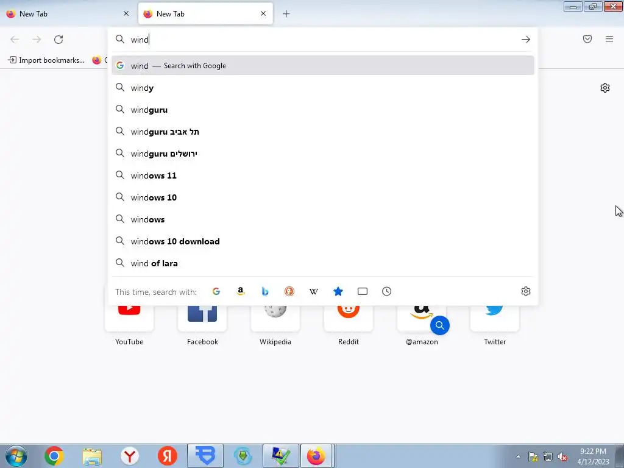Viewport: 624px width, 468px height.
Task: Open the Windows Start menu
Action: pyautogui.click(x=16, y=456)
